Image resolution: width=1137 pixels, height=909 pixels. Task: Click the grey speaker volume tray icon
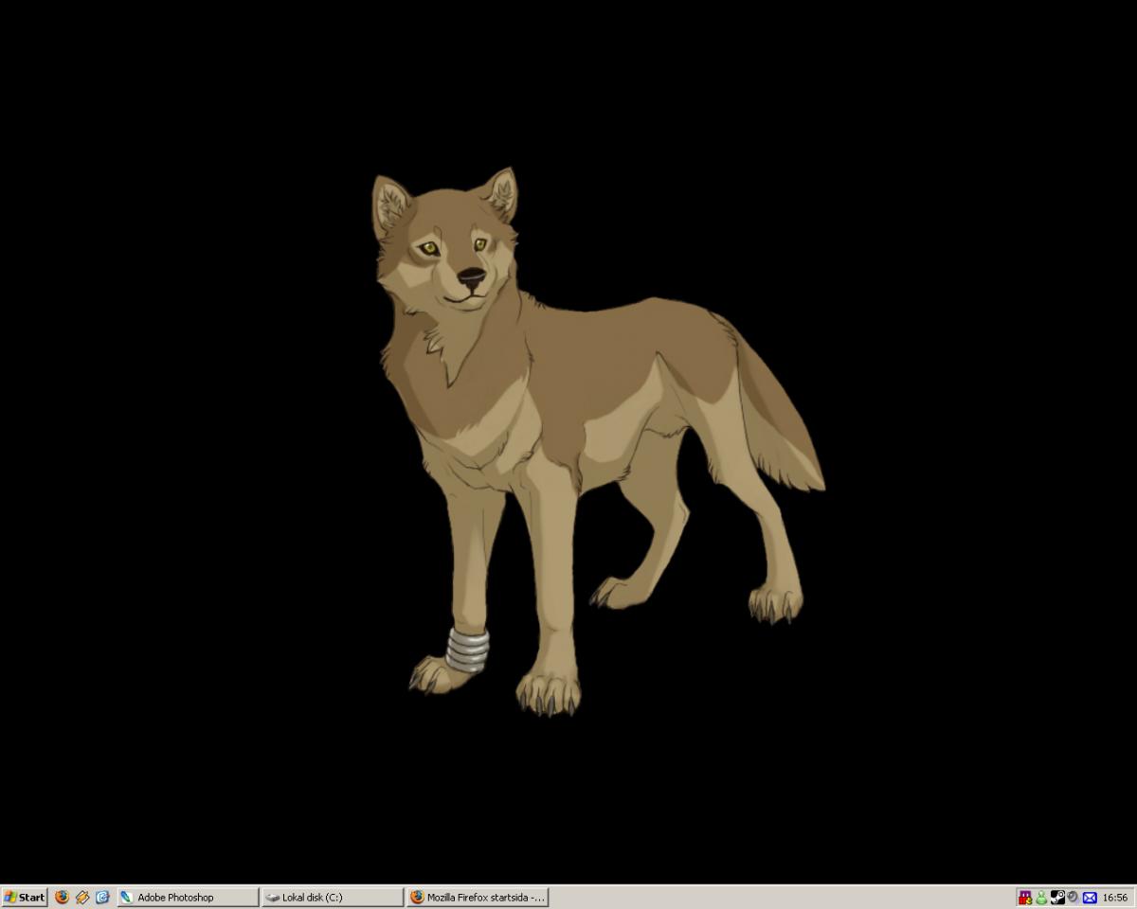point(1073,897)
